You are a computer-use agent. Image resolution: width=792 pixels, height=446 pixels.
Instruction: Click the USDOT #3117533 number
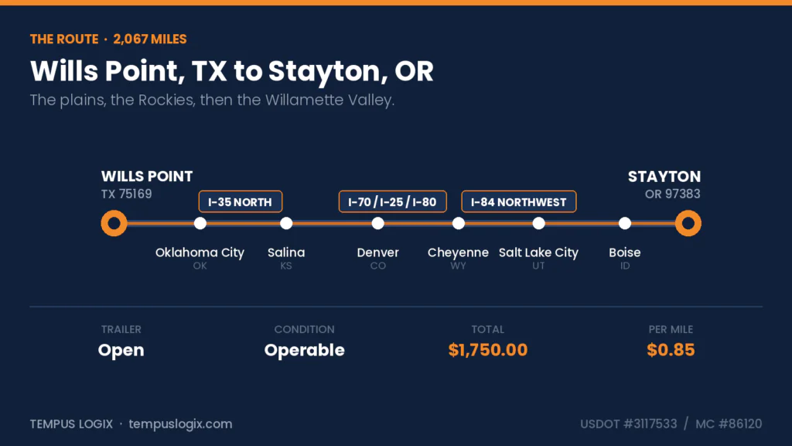(628, 424)
